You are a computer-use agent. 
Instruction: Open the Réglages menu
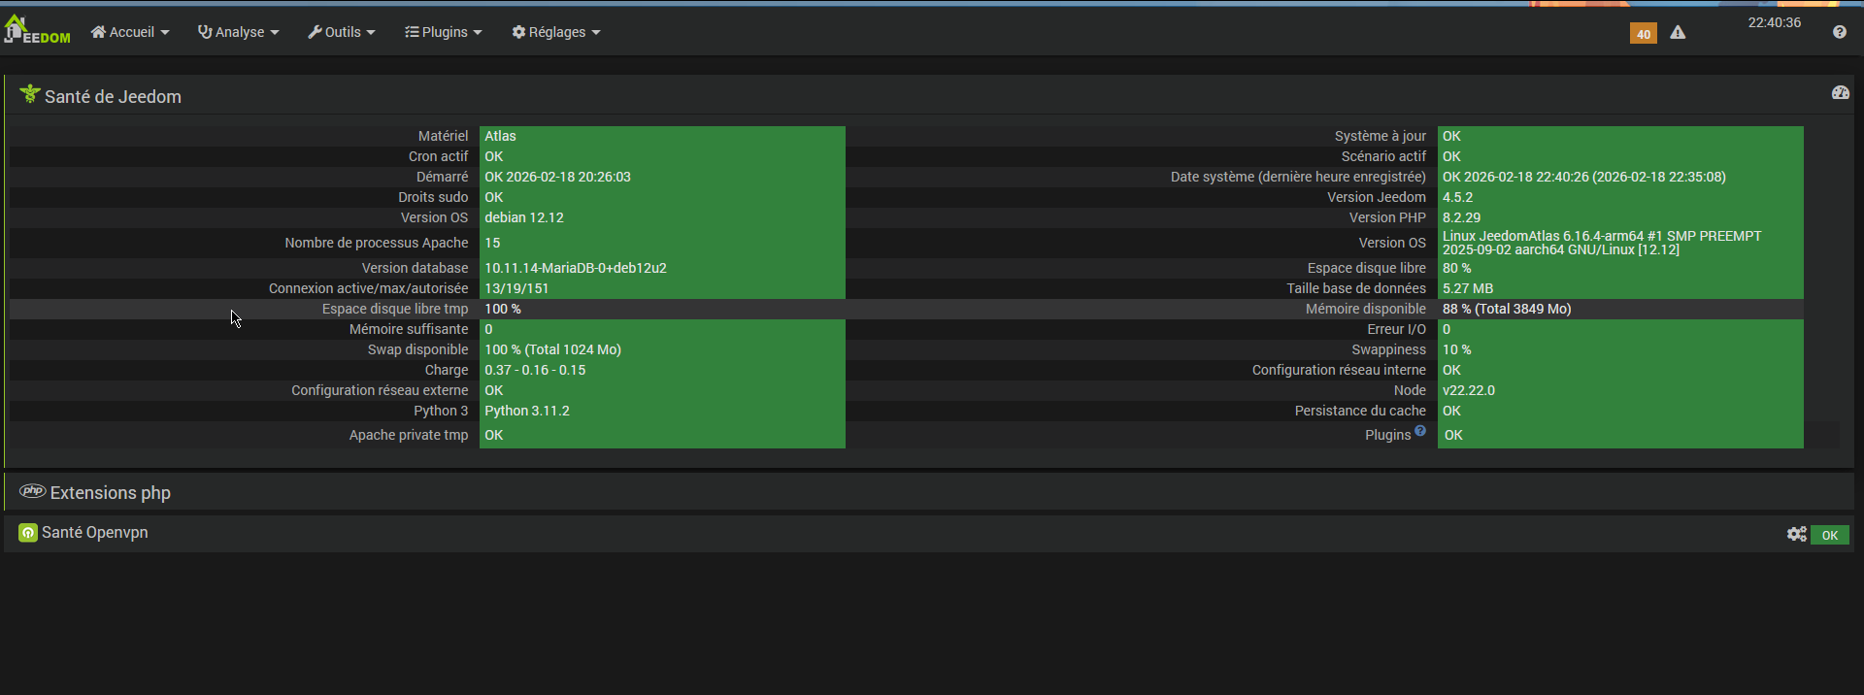[x=556, y=32]
